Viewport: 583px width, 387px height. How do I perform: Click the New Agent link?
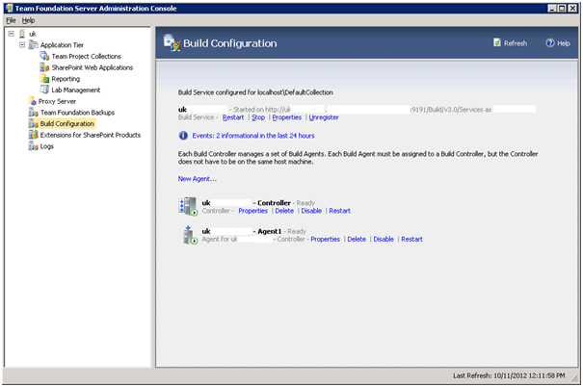(x=197, y=179)
